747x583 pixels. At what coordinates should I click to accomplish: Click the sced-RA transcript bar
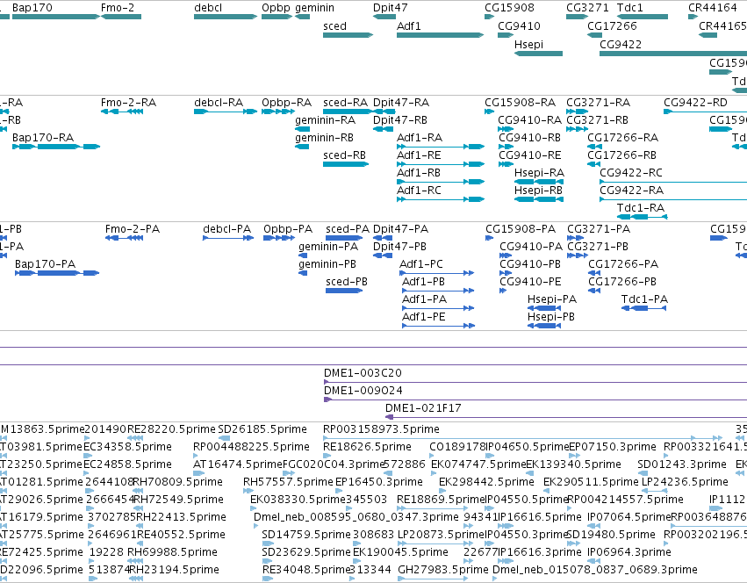348,112
